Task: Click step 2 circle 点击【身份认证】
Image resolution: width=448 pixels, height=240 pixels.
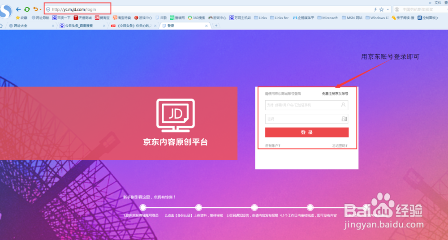Action: pos(198,207)
